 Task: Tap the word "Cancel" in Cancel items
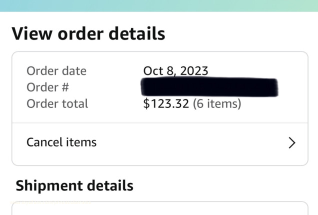coord(45,142)
